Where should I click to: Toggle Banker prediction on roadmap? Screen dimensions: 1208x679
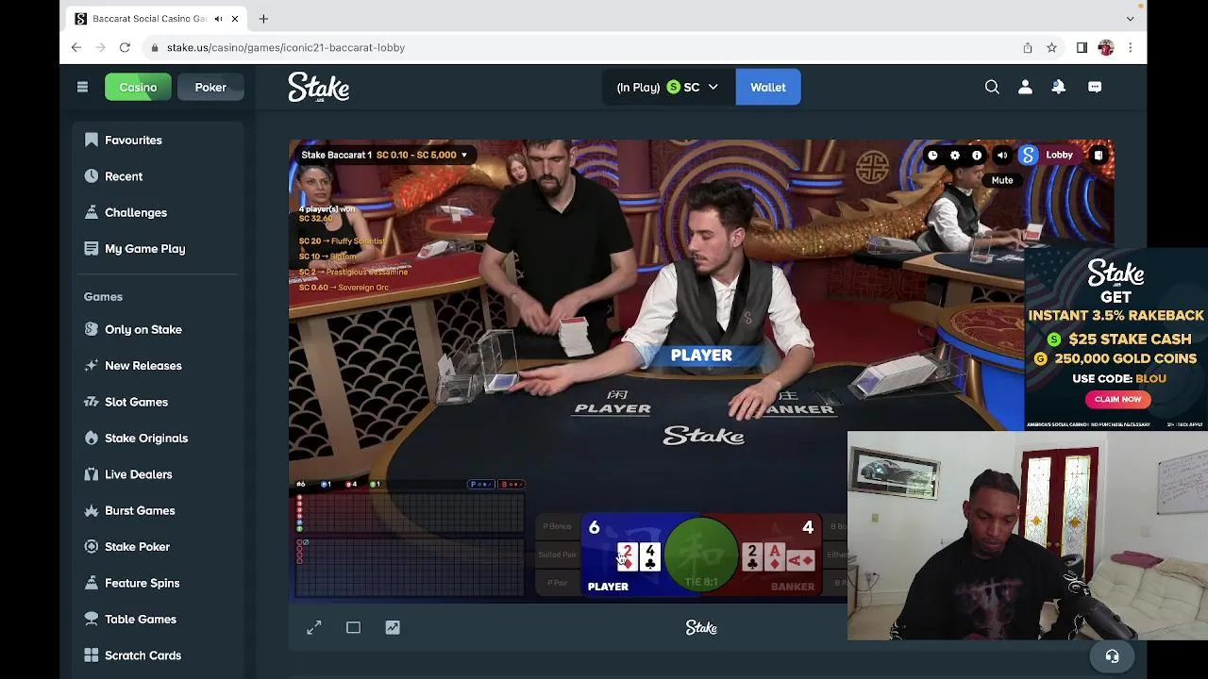(x=511, y=485)
